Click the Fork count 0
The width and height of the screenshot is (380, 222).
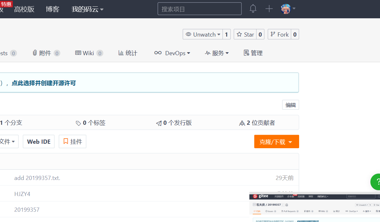(295, 34)
